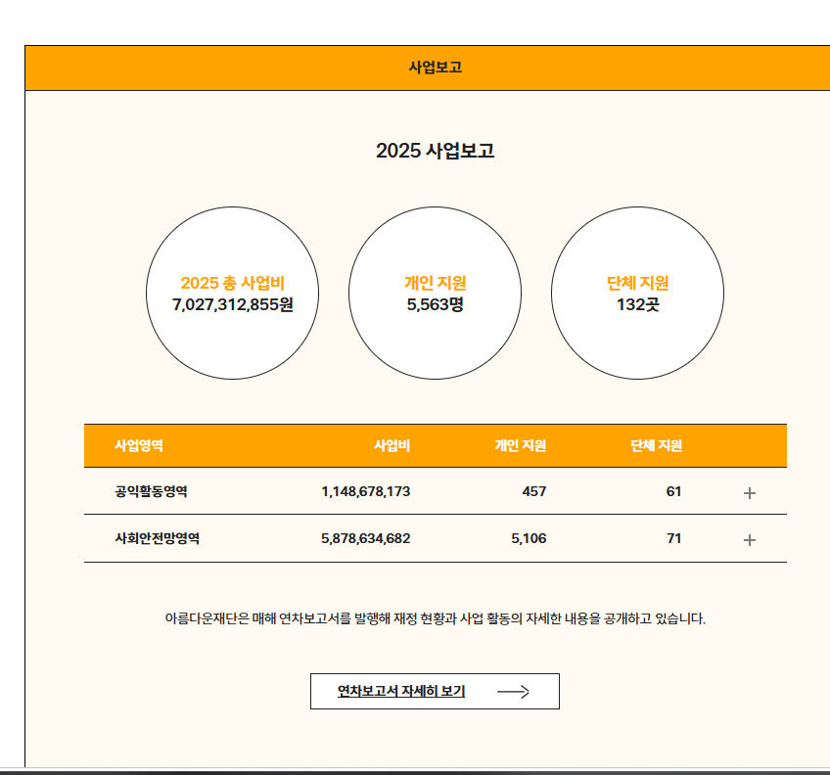The height and width of the screenshot is (775, 830).
Task: Click the 61 group support cell
Action: pyautogui.click(x=673, y=492)
